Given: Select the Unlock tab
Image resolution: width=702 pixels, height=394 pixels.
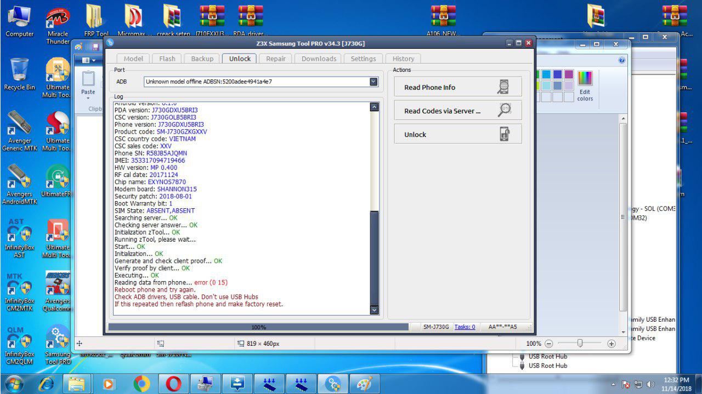Looking at the screenshot, I should 240,59.
